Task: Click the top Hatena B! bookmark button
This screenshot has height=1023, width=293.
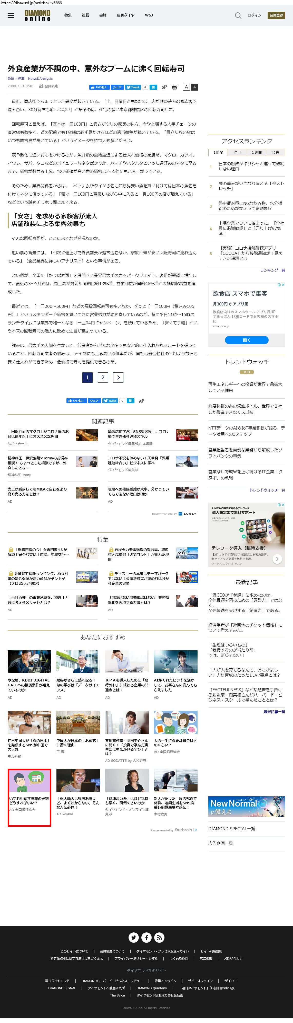Action: click(x=153, y=87)
